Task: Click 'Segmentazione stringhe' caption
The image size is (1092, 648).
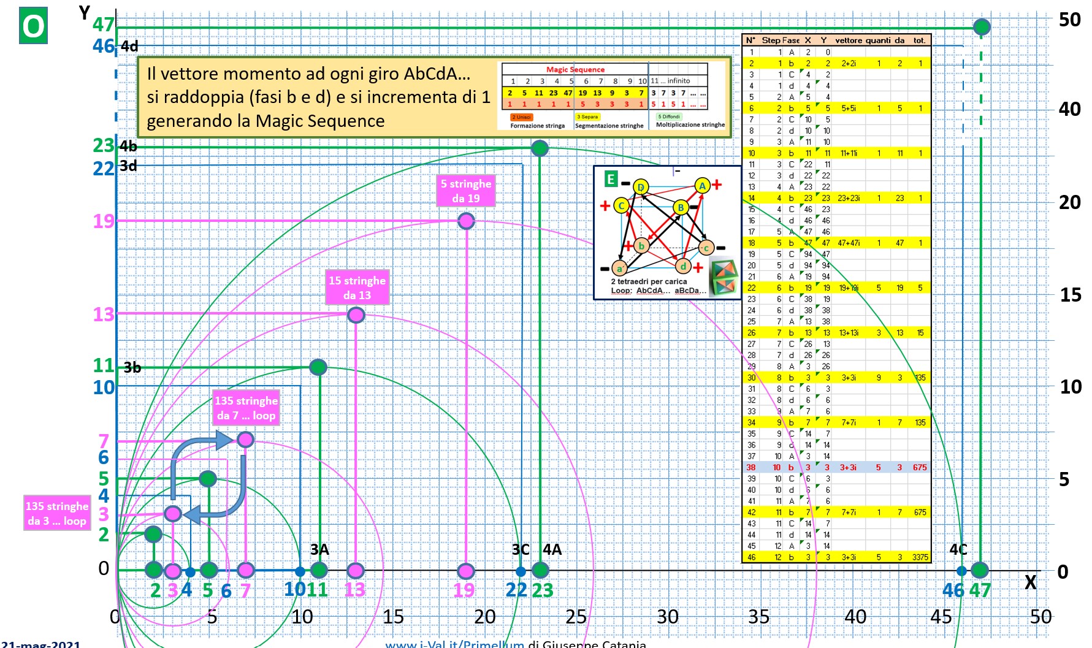Action: tap(609, 126)
